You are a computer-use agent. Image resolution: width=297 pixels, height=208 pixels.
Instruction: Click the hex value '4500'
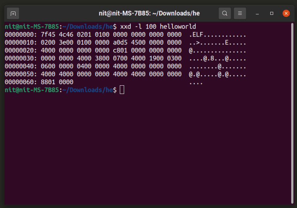[138, 42]
